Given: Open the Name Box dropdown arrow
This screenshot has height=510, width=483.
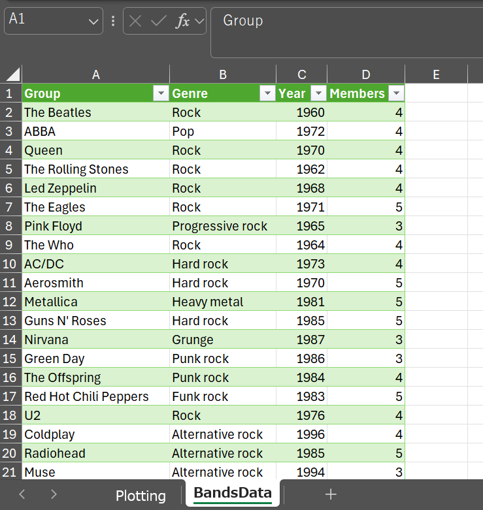Looking at the screenshot, I should click(93, 22).
